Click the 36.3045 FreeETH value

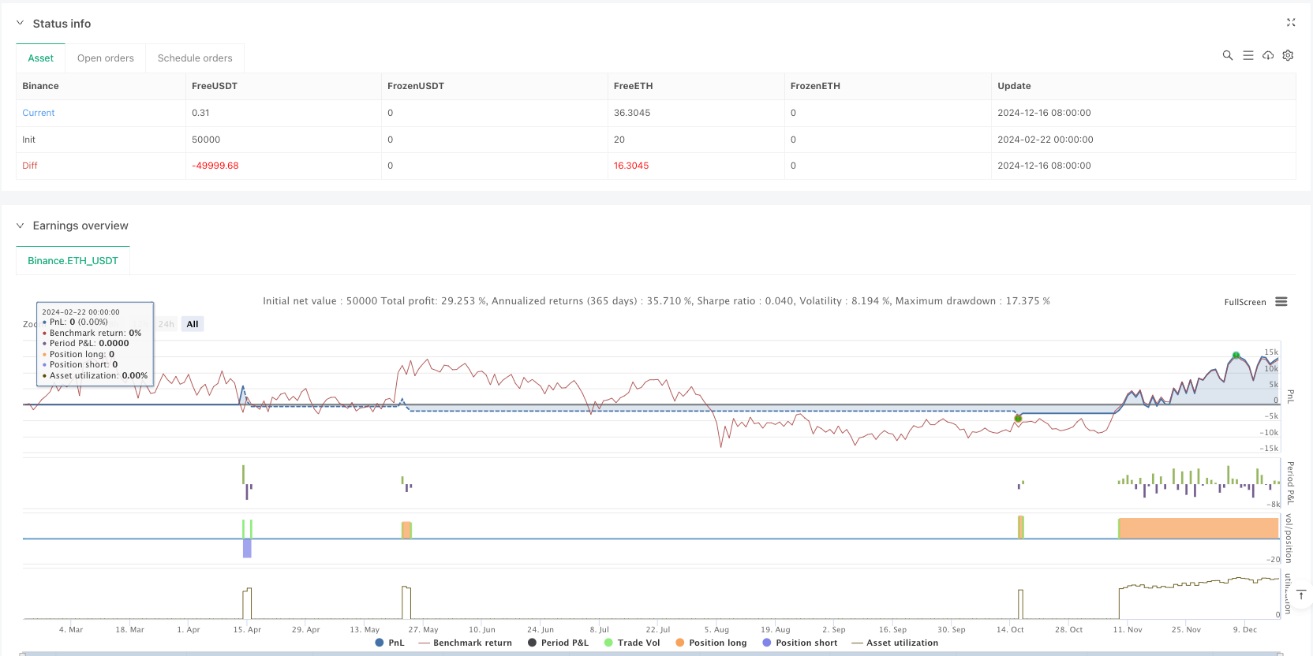(632, 113)
